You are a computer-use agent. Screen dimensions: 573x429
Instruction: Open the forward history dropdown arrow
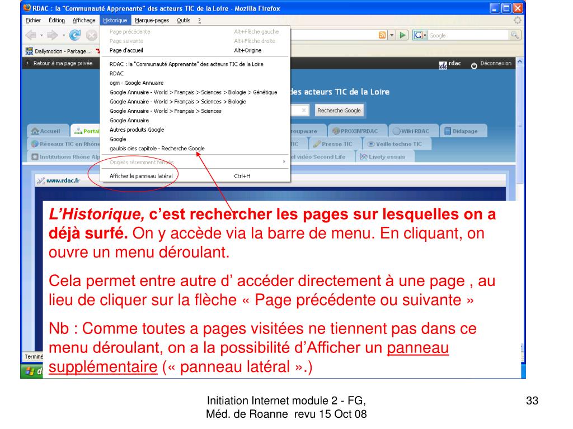(64, 35)
